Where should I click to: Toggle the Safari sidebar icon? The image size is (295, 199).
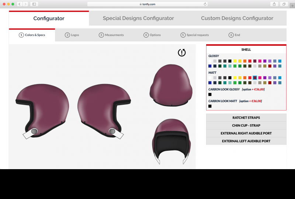[34, 4]
